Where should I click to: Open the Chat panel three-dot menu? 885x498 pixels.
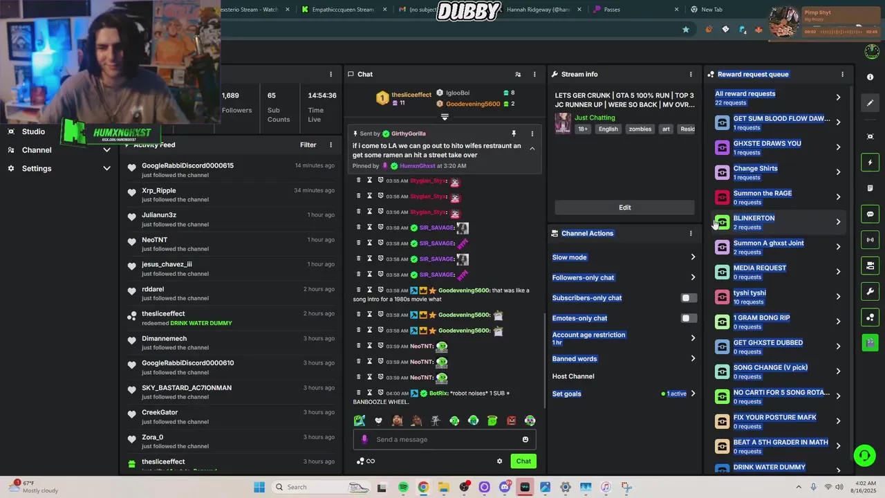pyautogui.click(x=534, y=74)
